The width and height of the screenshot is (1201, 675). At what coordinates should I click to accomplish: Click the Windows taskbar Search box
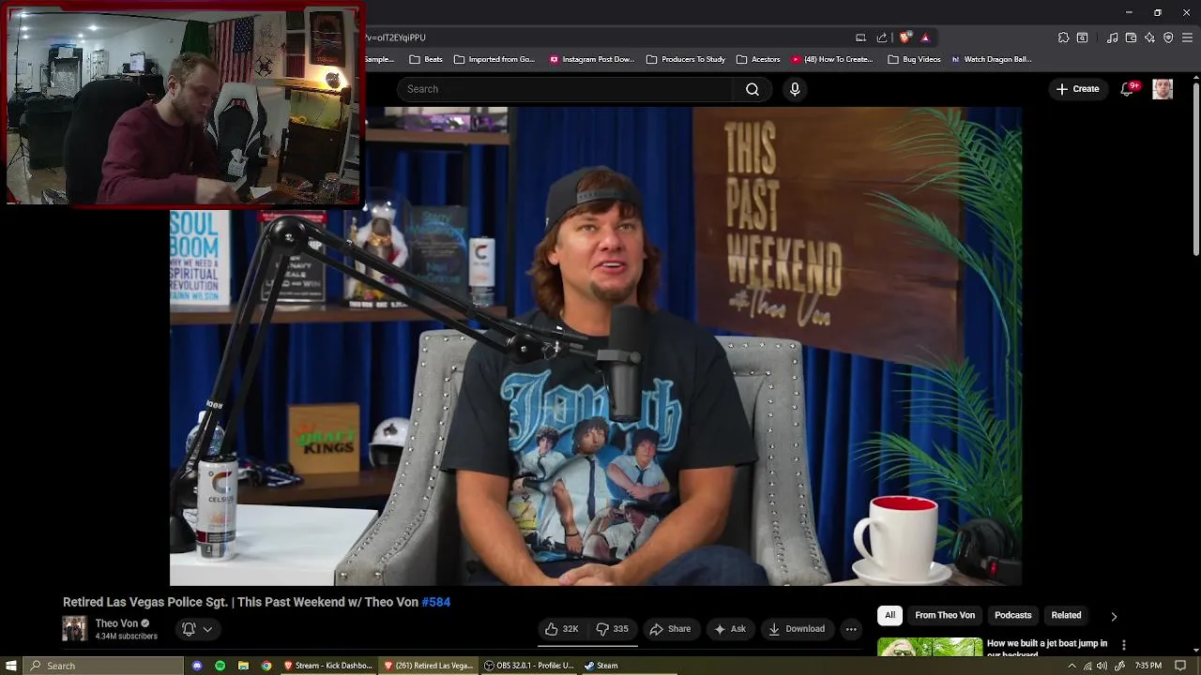click(103, 666)
